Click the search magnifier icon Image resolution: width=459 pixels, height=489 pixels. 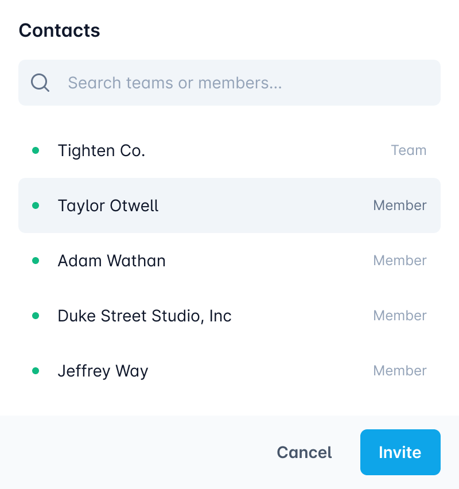point(40,83)
